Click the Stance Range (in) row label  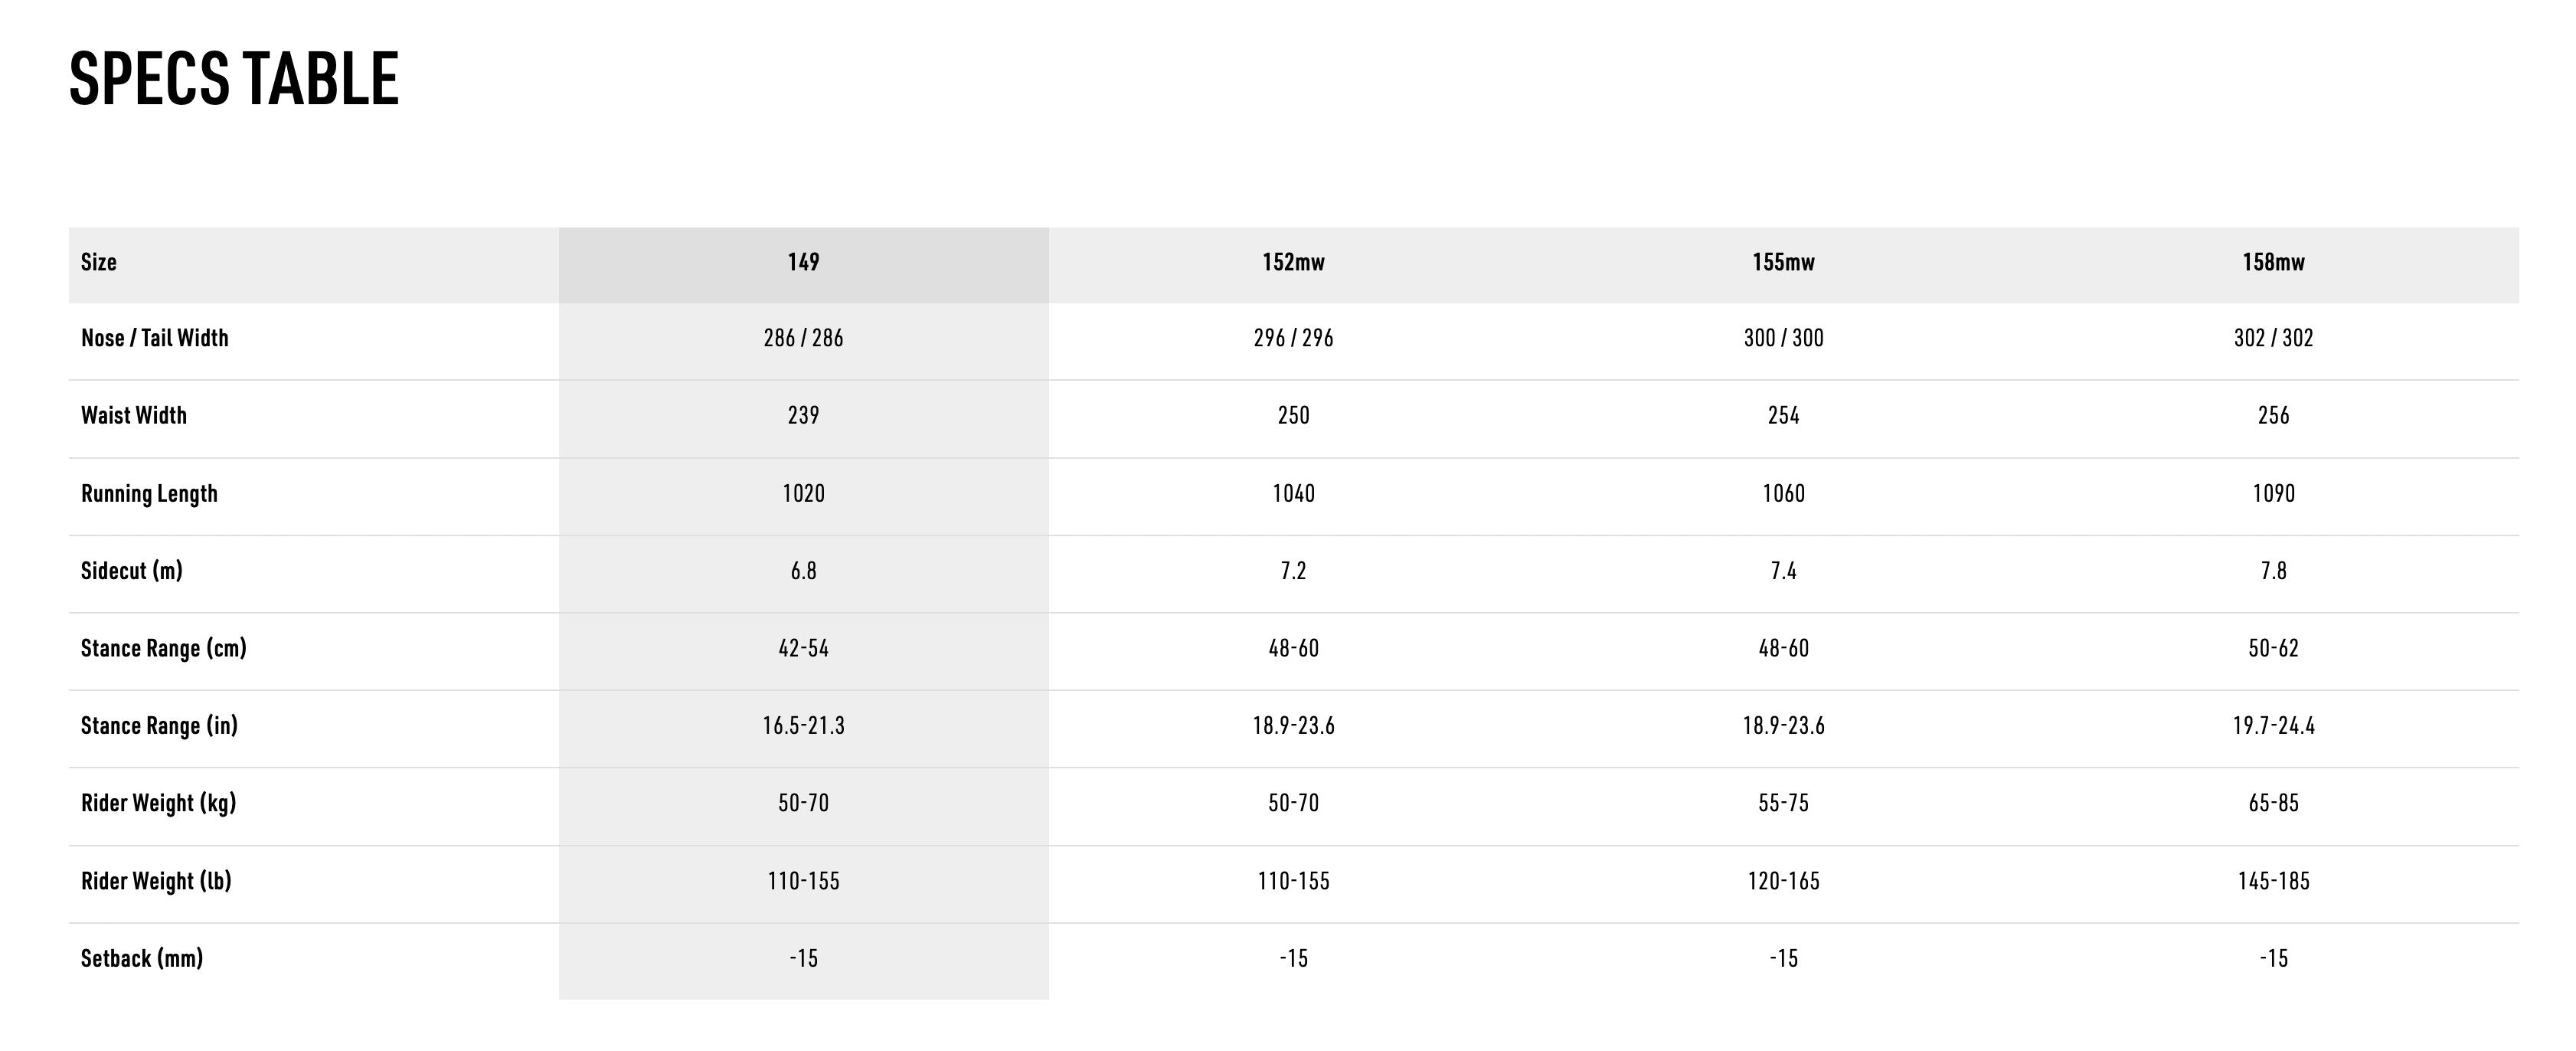[160, 726]
